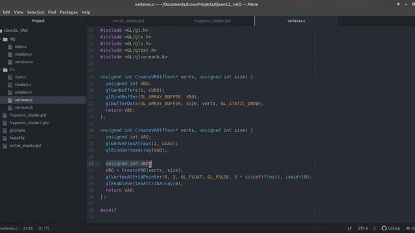
Task: Open the Selection menu
Action: (x=36, y=12)
